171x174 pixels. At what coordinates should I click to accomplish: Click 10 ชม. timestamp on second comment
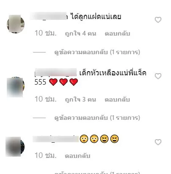click(x=46, y=99)
